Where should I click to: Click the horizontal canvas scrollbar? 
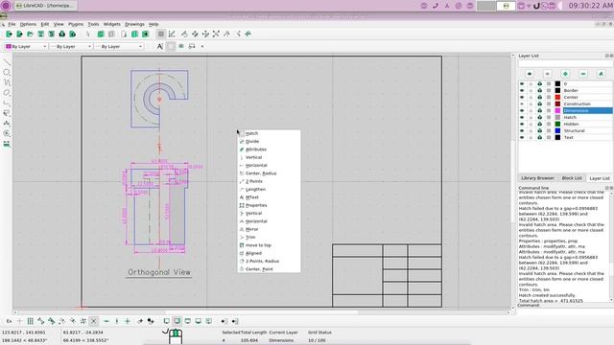[x=262, y=312]
